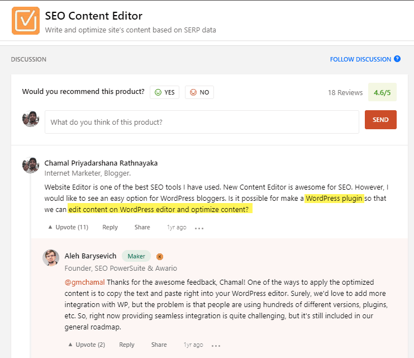Open Chamal Priyadarshana Rathnayaka's avatar
This screenshot has width=414, height=358.
click(x=31, y=165)
